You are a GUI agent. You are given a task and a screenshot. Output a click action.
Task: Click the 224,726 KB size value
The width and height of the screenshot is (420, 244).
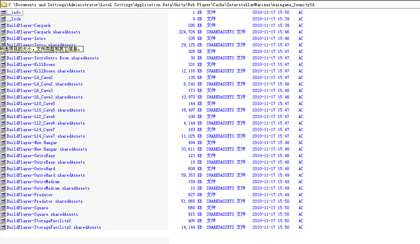tap(190, 32)
